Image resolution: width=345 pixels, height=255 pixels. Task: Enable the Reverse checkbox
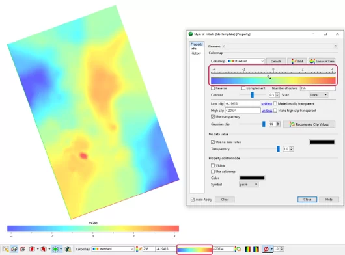(213, 88)
